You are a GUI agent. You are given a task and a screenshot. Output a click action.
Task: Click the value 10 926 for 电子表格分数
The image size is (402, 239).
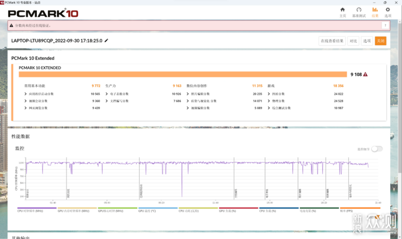[x=176, y=94]
